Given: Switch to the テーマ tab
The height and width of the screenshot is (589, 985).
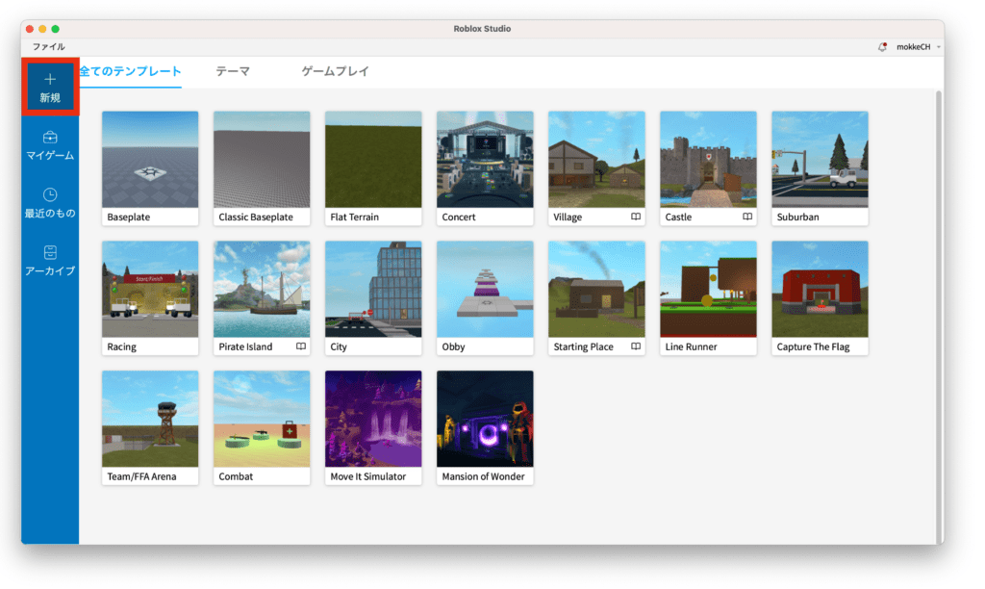Looking at the screenshot, I should [x=233, y=71].
